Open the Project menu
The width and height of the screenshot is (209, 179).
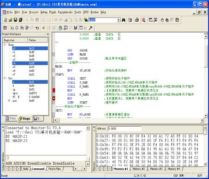(x=34, y=12)
